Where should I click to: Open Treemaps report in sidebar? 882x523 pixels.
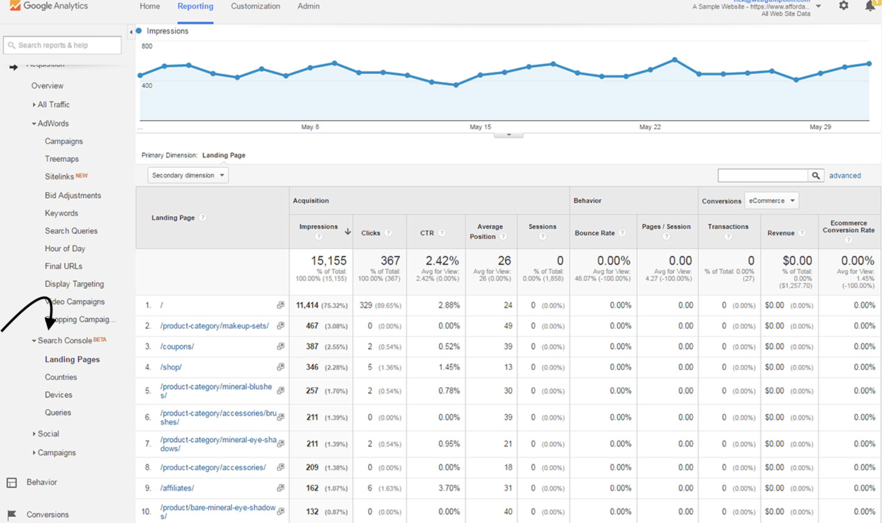[62, 159]
